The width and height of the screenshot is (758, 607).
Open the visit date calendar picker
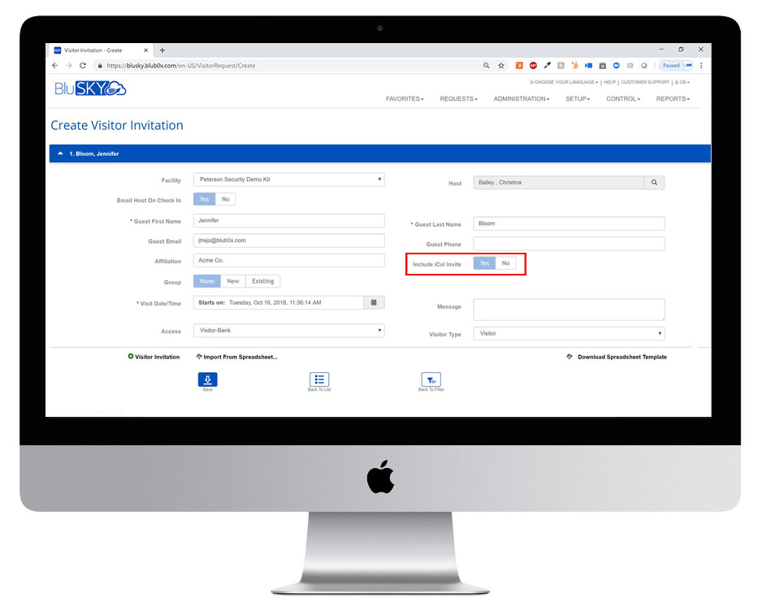pyautogui.click(x=374, y=302)
